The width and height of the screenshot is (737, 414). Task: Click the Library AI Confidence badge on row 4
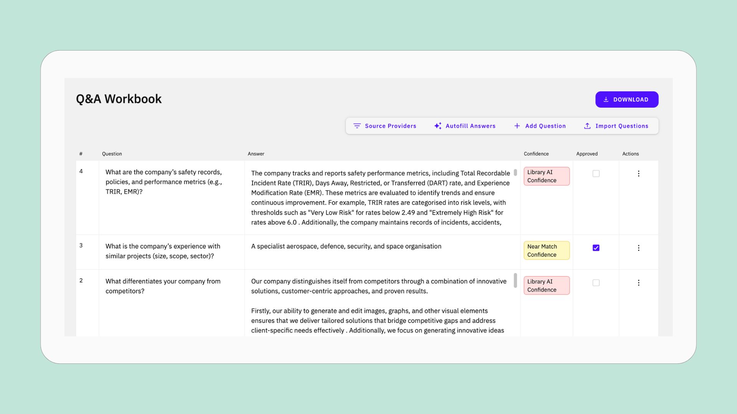(547, 176)
